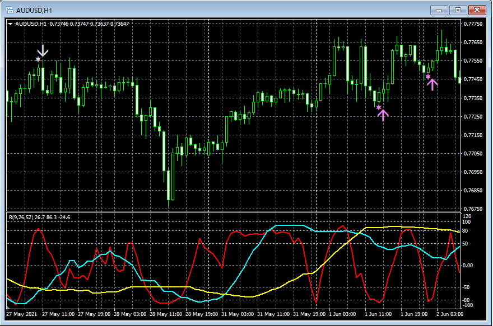
Task: Click the 31 May 11:00 time label
Action: 273,314
